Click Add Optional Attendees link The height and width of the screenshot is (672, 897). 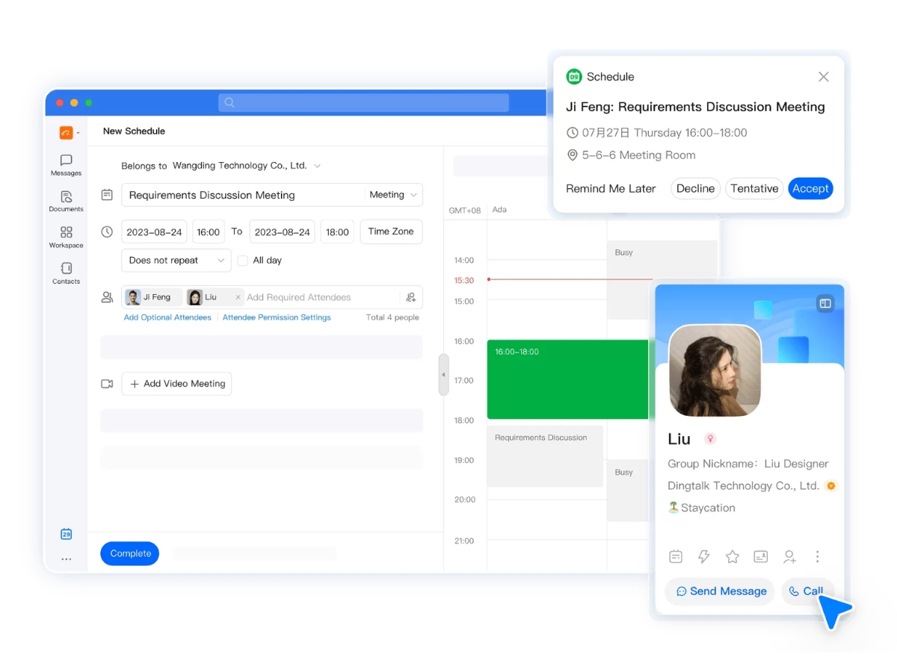click(167, 317)
